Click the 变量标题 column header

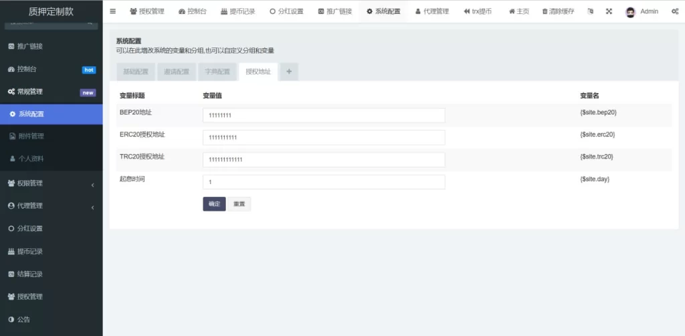pos(132,95)
